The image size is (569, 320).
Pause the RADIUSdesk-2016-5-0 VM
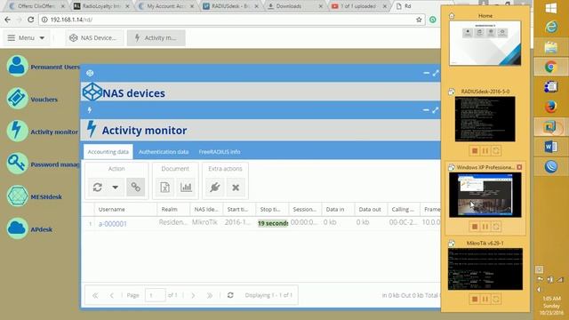point(485,151)
